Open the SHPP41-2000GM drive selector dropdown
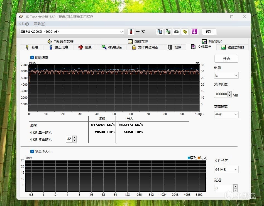Image resolution: width=264 pixels, height=206 pixels. pyautogui.click(x=72, y=32)
